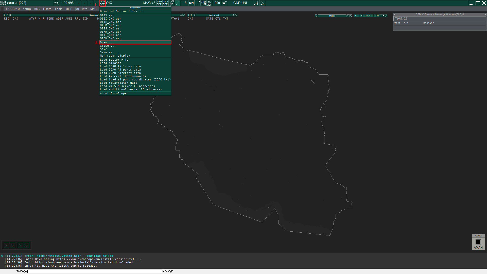Toggle the S flag in the Arrival List header

point(194,15)
